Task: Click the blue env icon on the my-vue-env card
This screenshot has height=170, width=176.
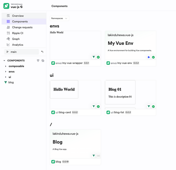Action: click(x=149, y=57)
